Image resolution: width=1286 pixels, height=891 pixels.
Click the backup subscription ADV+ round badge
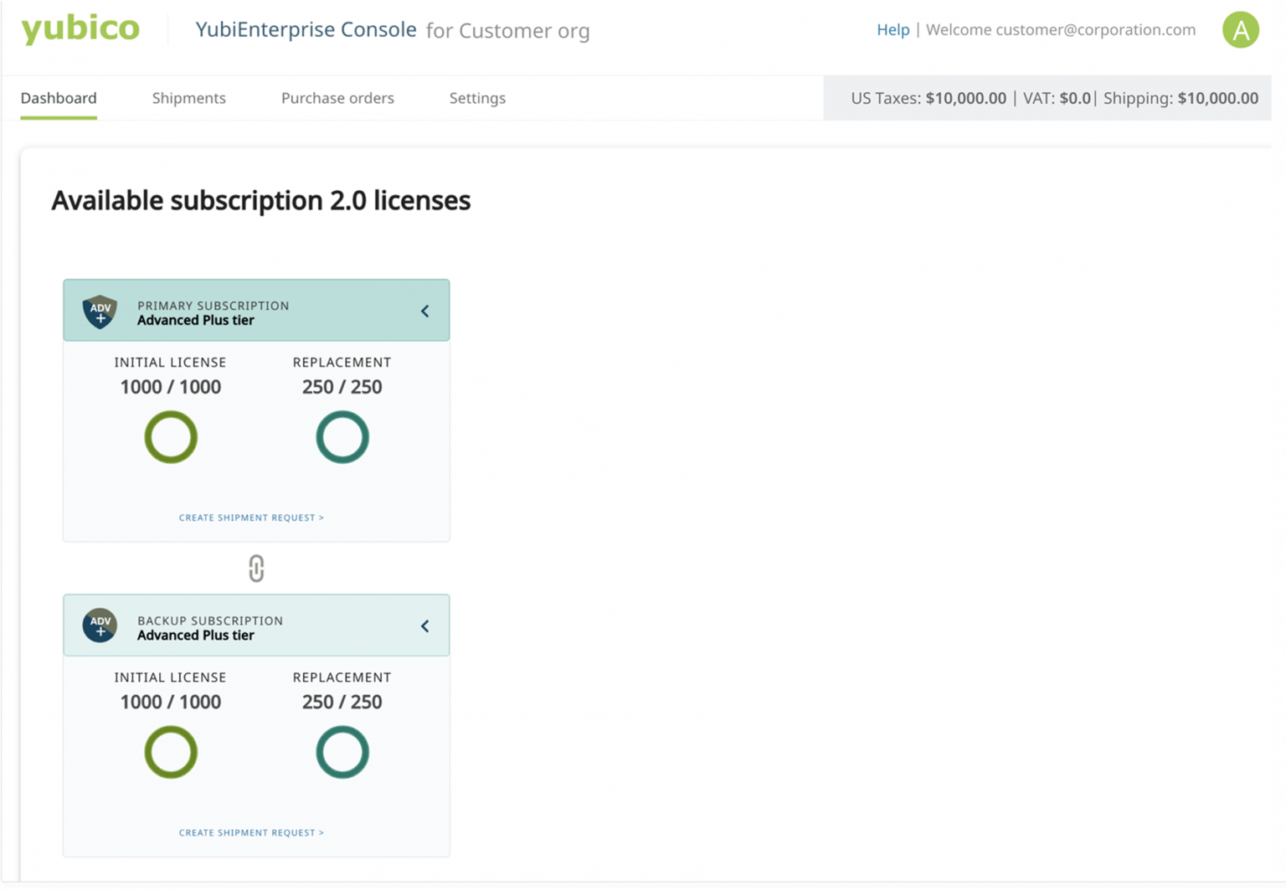point(100,626)
